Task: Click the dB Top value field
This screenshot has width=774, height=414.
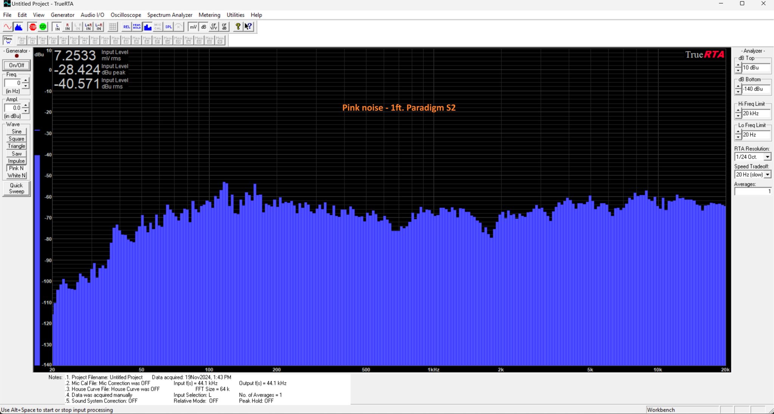Action: [x=756, y=68]
